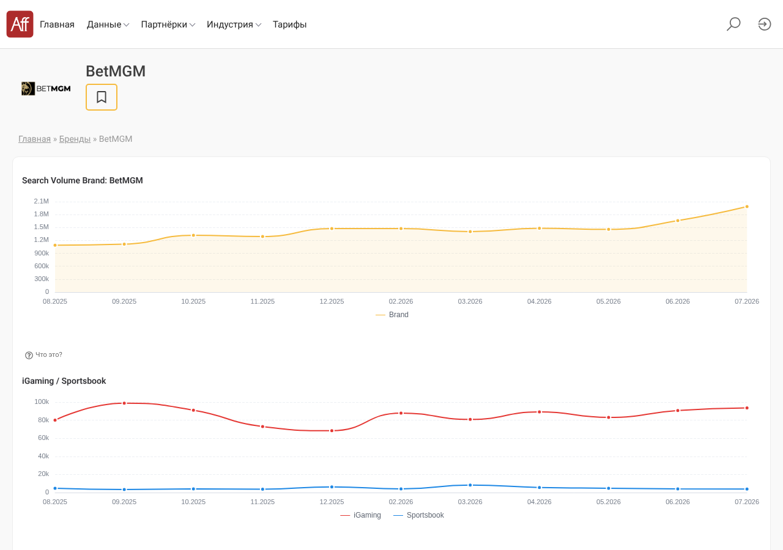Select the 03.2026 blue series data point
This screenshot has height=550, width=783.
(x=470, y=485)
